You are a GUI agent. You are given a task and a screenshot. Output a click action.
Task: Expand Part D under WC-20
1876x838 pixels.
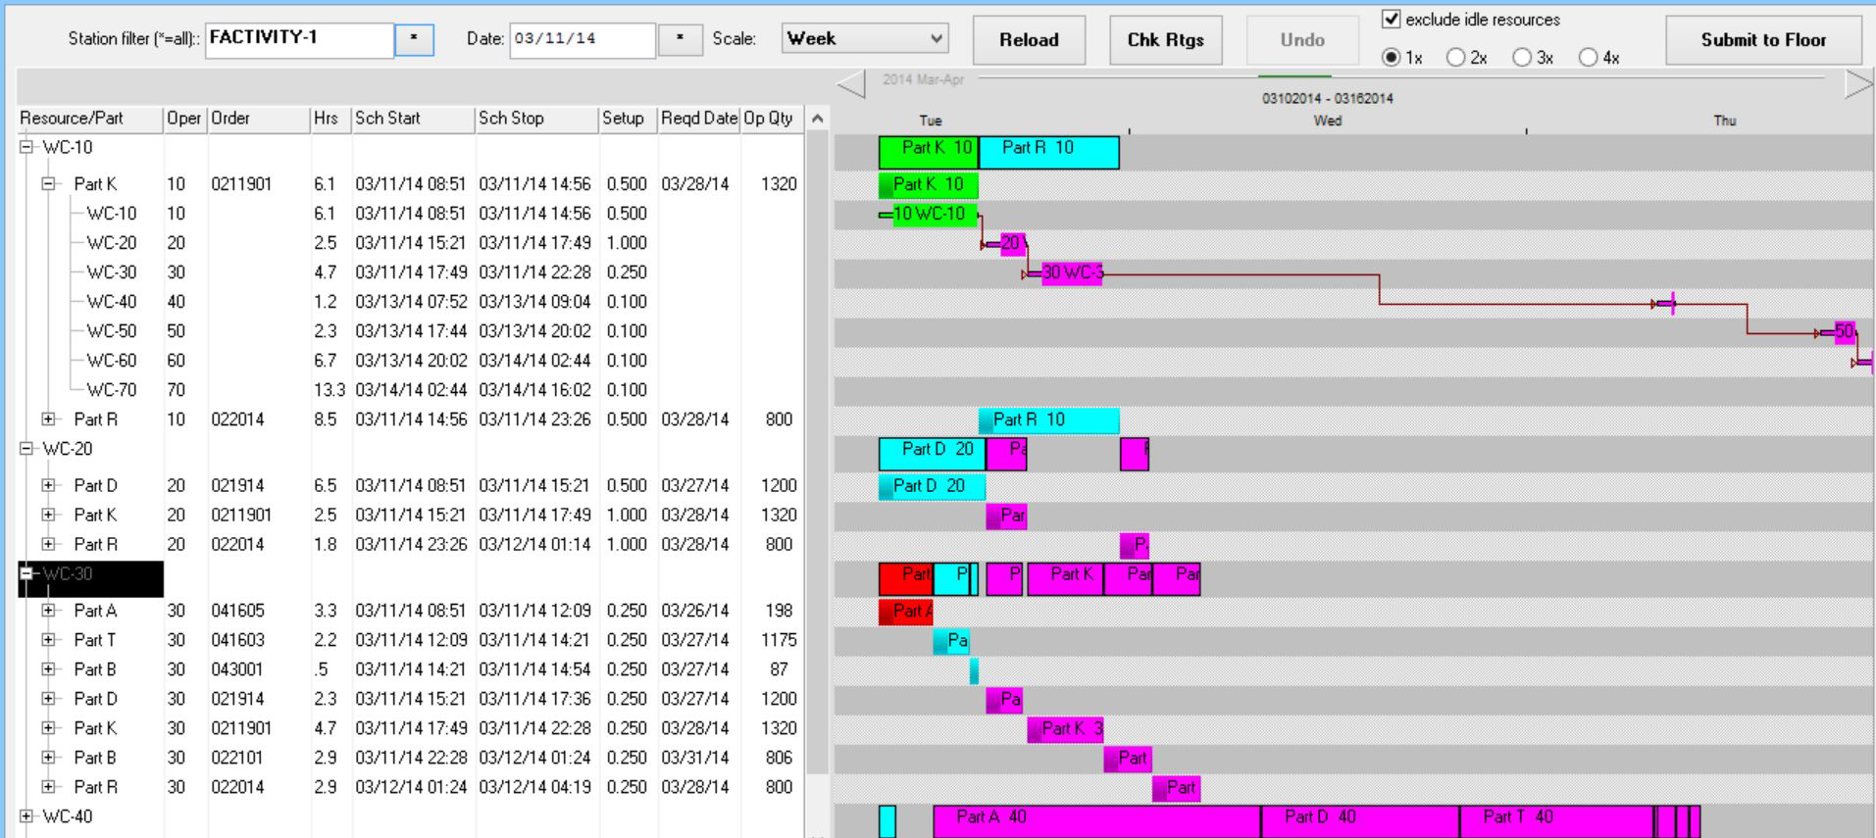tap(48, 485)
